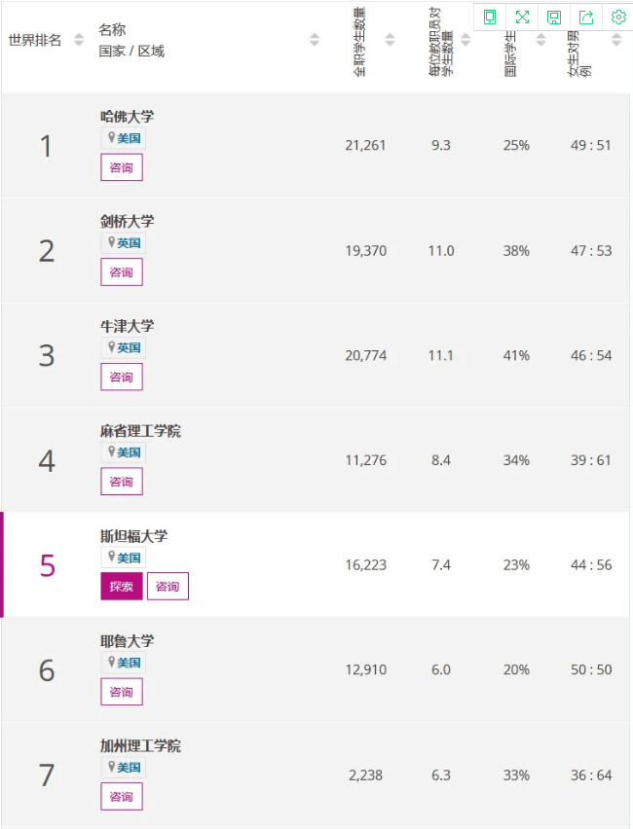This screenshot has height=829, width=633.
Task: Click the green share arrow icon
Action: [x=585, y=17]
